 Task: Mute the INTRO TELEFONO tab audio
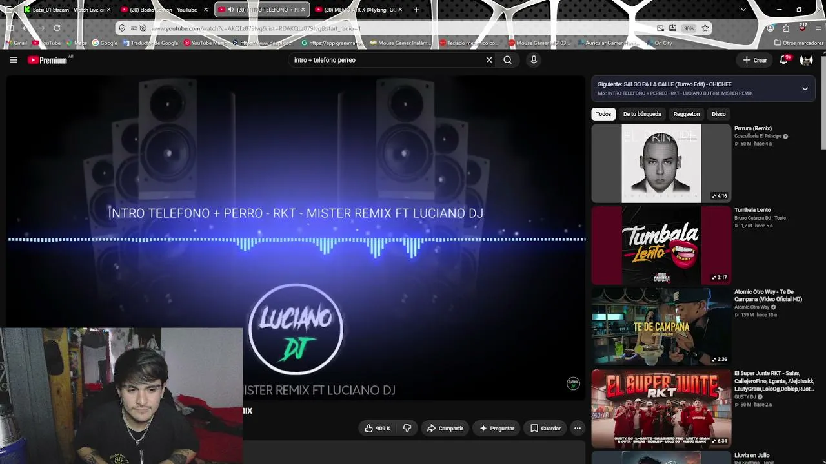pyautogui.click(x=230, y=10)
